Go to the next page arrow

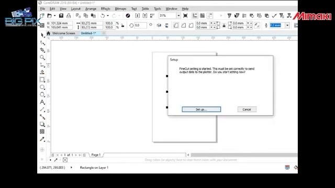click(x=76, y=155)
